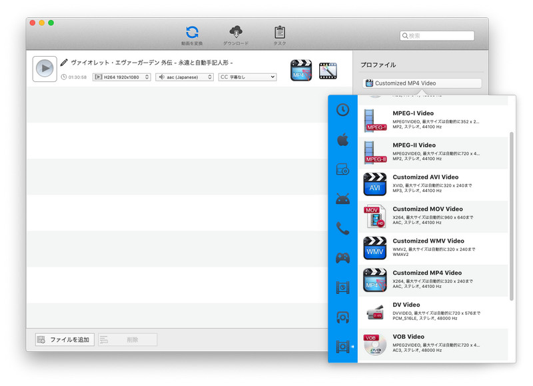The height and width of the screenshot is (386, 533).
Task: Open the Customized MP4 Video profile selector
Action: tap(422, 83)
